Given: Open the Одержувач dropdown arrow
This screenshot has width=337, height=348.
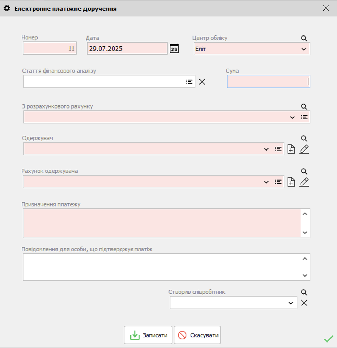Looking at the screenshot, I should click(x=266, y=149).
